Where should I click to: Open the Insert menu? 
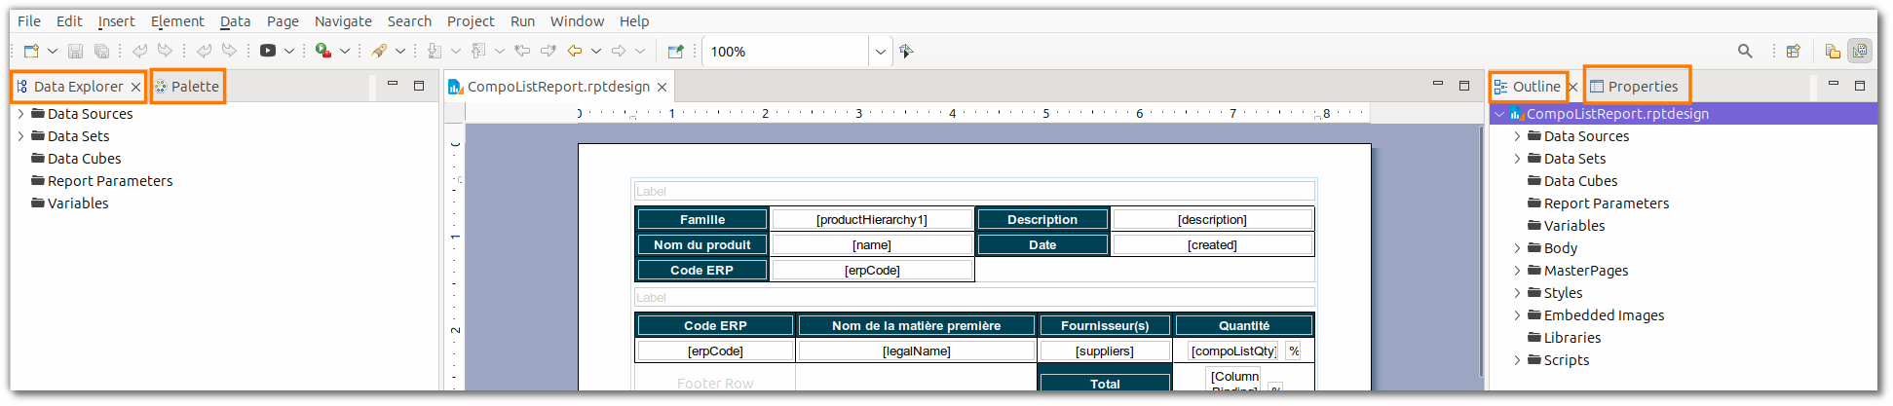[117, 21]
